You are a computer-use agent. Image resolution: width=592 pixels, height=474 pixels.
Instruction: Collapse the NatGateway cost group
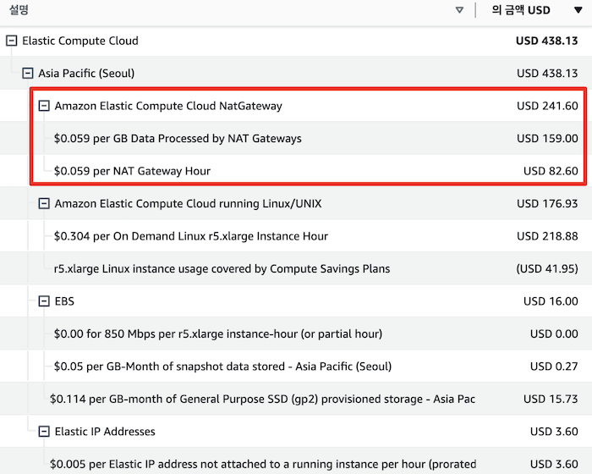click(x=44, y=106)
